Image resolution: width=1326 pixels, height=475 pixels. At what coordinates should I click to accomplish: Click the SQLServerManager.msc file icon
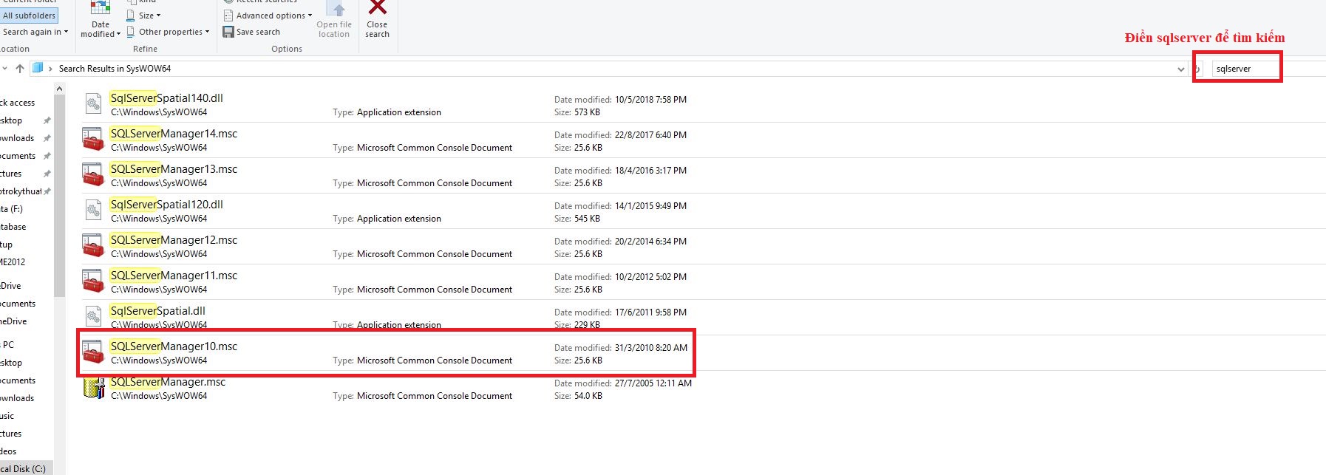[x=93, y=388]
